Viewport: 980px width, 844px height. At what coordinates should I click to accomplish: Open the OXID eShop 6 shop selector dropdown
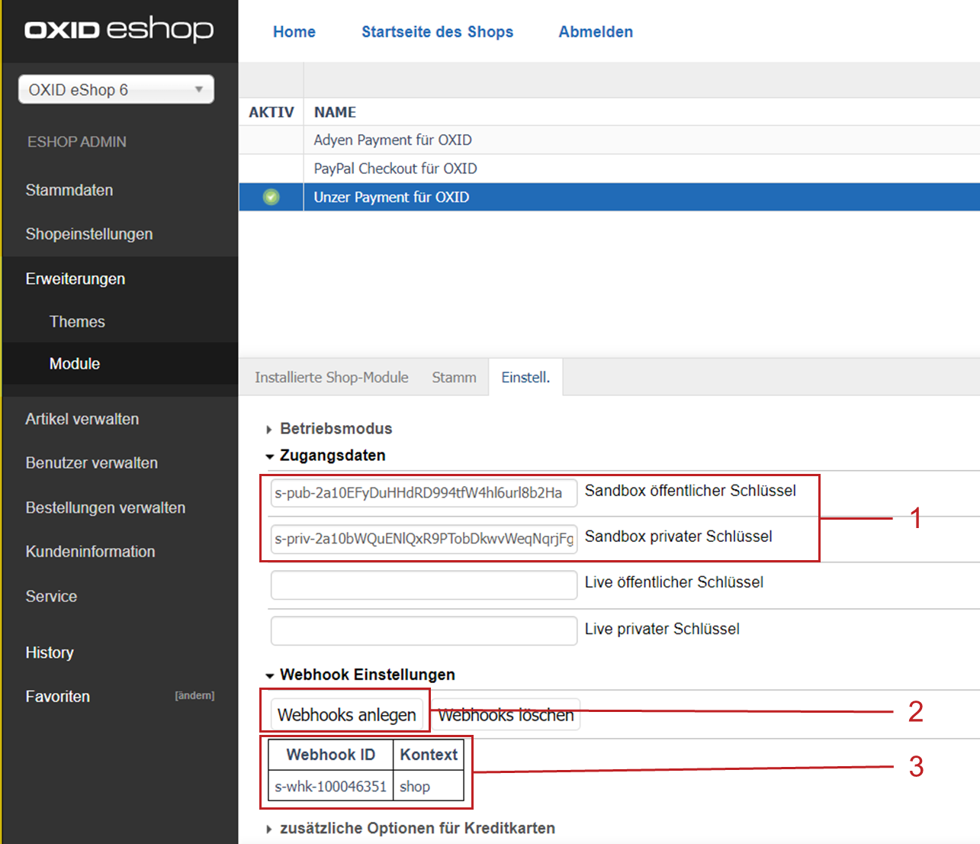coord(116,89)
